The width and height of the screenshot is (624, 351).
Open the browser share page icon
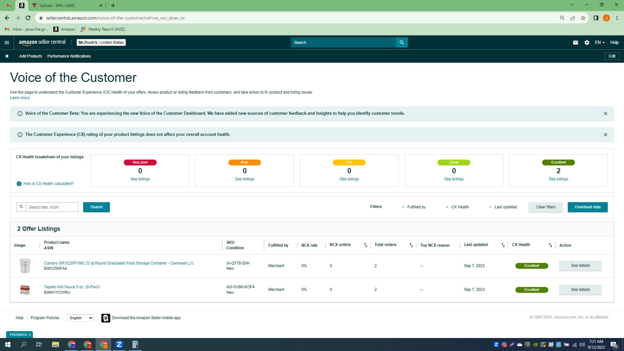click(x=573, y=18)
